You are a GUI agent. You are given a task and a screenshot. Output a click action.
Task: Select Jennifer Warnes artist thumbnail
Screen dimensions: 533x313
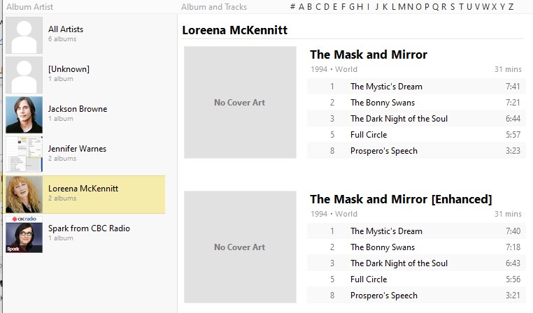24,154
